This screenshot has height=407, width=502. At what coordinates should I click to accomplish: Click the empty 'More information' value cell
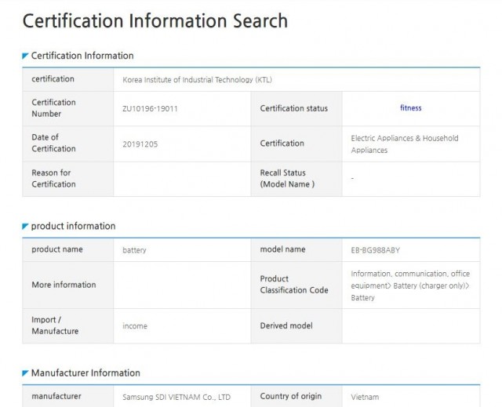coord(182,285)
